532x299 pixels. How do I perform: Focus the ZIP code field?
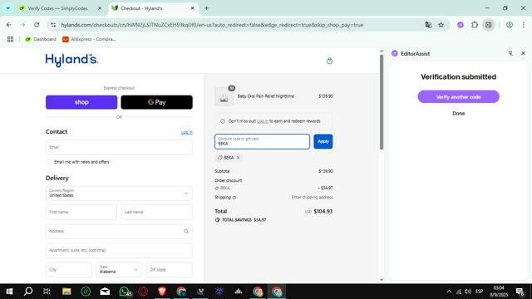170,270
